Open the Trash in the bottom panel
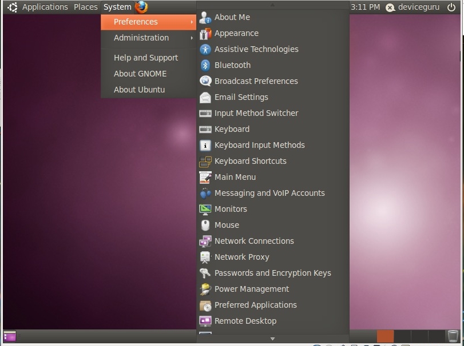The width and height of the screenshot is (464, 346). click(x=453, y=336)
